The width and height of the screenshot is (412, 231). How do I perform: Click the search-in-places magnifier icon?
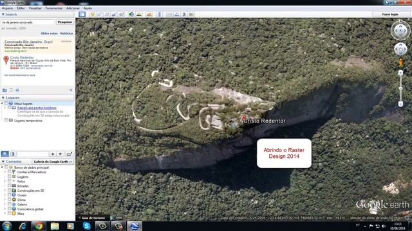click(5, 154)
